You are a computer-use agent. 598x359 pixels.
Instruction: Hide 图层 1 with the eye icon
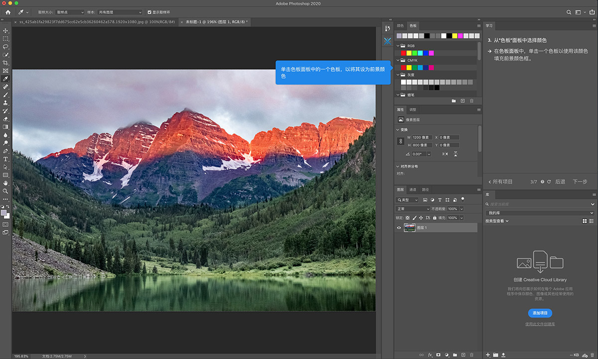tap(399, 228)
